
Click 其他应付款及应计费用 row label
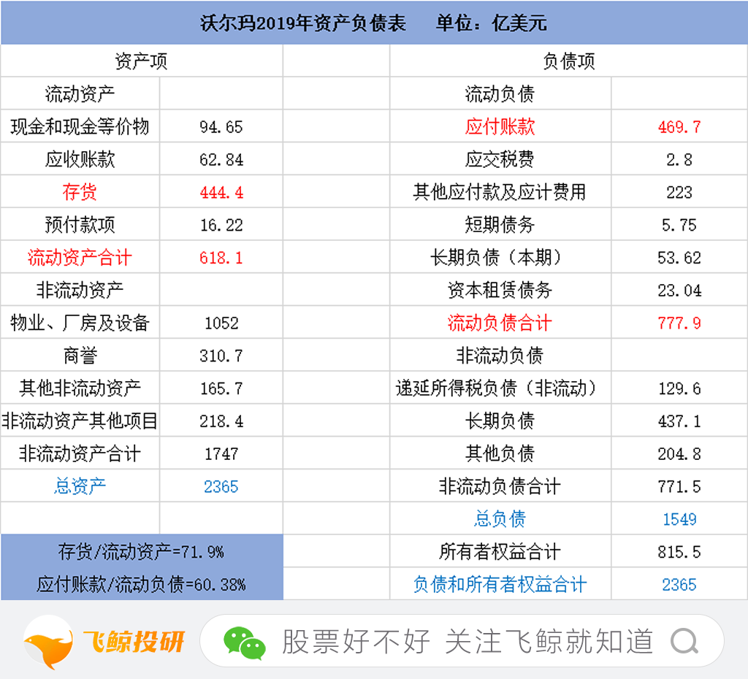(500, 192)
